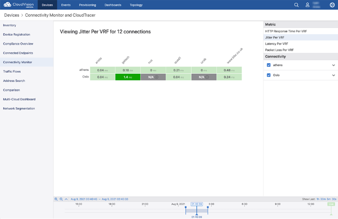Click Oslo quad1 cell 0.04 ms
Image resolution: width=338 pixels, height=219 pixels.
click(x=178, y=77)
